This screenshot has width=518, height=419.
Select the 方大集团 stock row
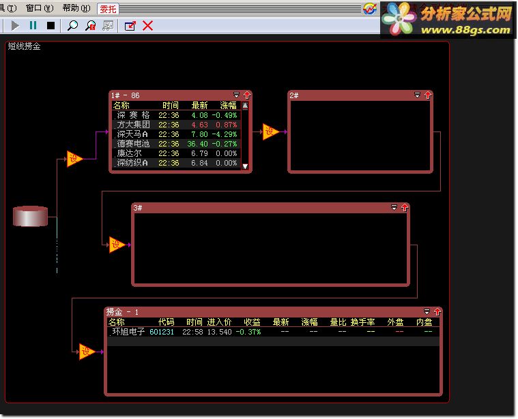(x=177, y=125)
